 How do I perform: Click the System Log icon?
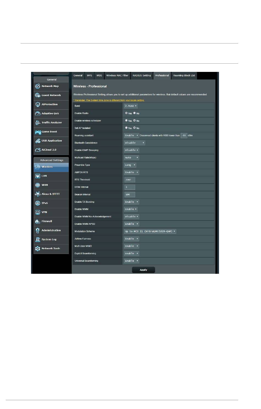coord(38,240)
